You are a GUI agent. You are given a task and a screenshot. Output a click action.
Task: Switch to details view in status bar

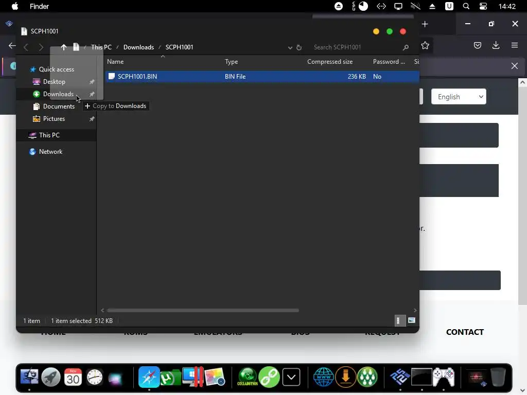coord(399,320)
